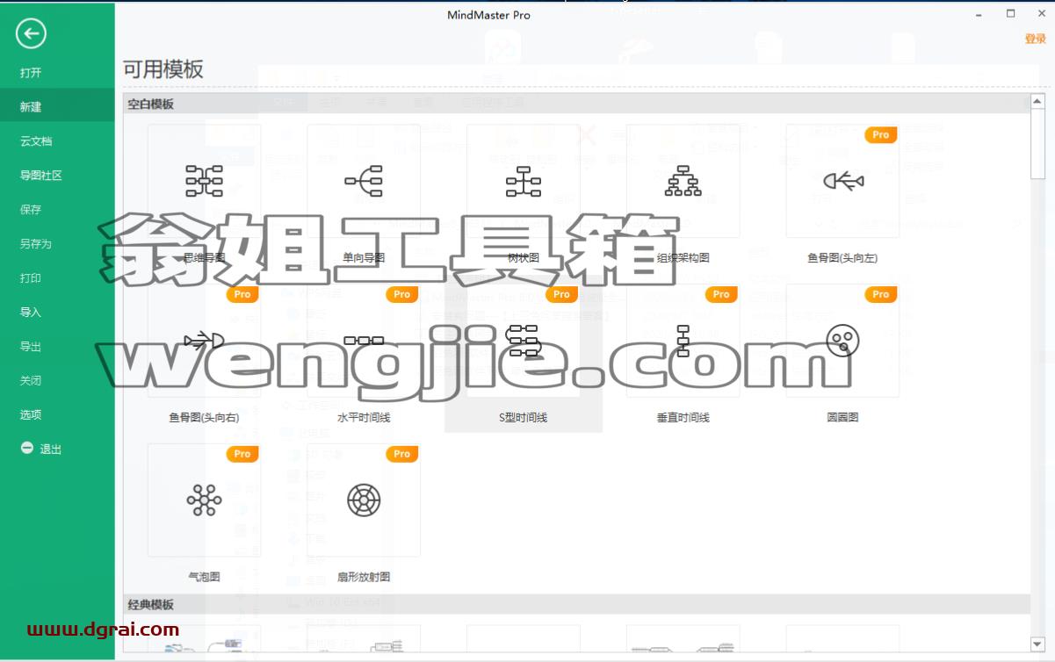This screenshot has width=1055, height=662.
Task: Click the 圆圈图 label text
Action: coord(842,418)
